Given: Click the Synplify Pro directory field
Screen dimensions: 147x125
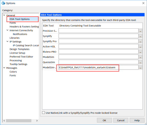Looking at the screenshot, I should tap(98, 41).
